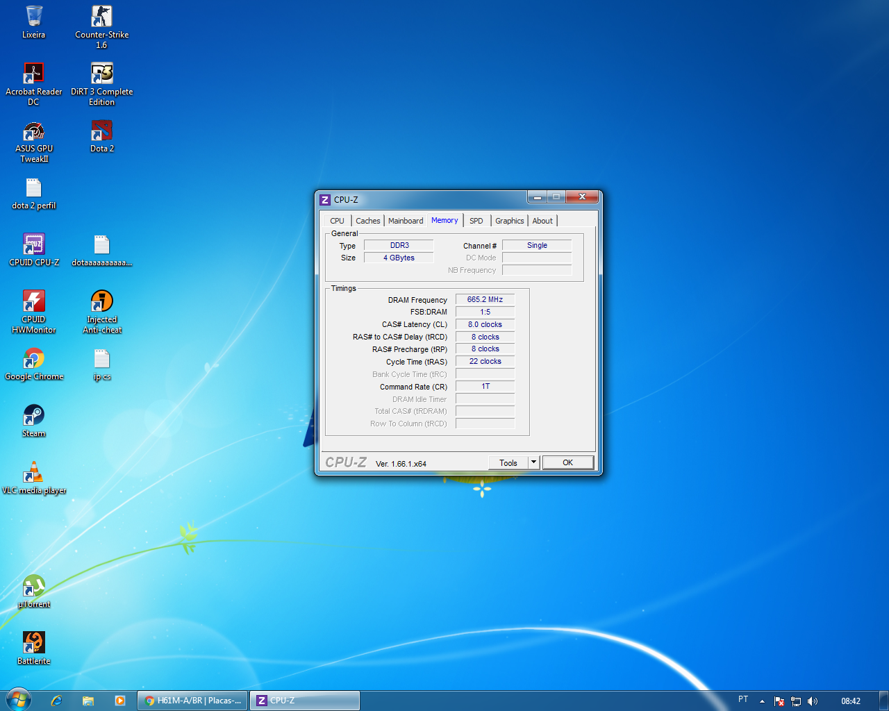Click the 4 GBytes size field
Image resolution: width=889 pixels, height=711 pixels.
(x=399, y=258)
